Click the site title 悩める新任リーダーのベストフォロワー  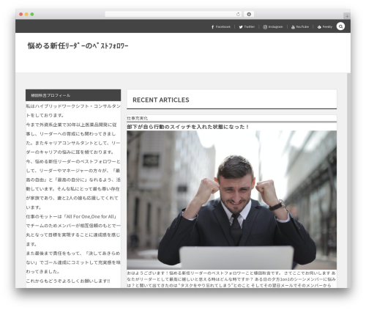[x=78, y=45]
